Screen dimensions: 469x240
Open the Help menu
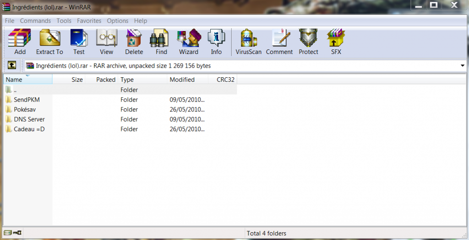(141, 21)
